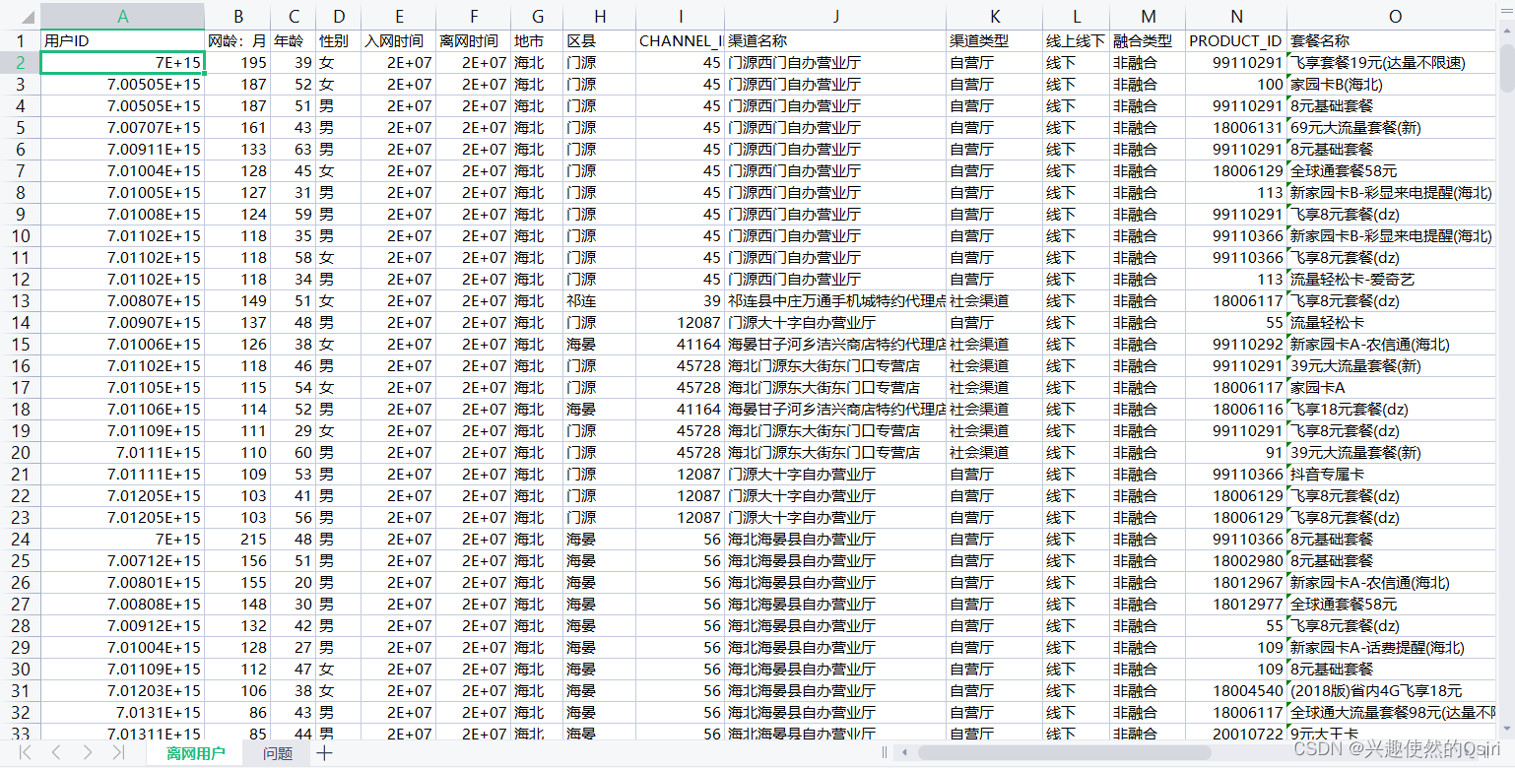Viewport: 1515px width, 768px height.
Task: Click cell 祁连县中庄万通手机城特约代理点
Action: [835, 301]
